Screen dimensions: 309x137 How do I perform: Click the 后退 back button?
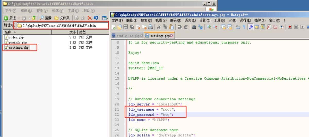coord(10,18)
